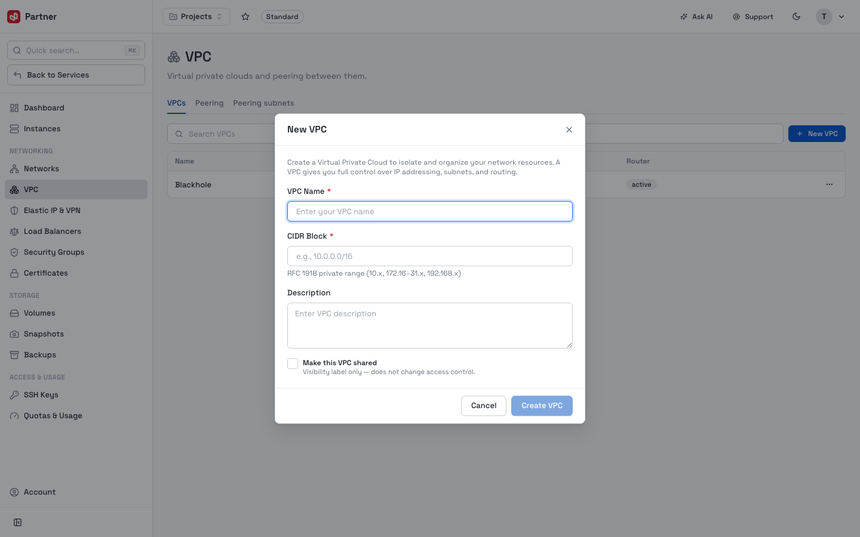
Task: Click the New VPC button
Action: tap(816, 134)
